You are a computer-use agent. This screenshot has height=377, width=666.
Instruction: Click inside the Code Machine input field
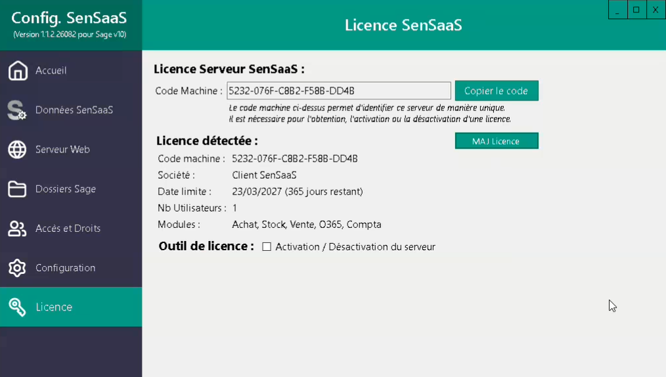tap(338, 91)
